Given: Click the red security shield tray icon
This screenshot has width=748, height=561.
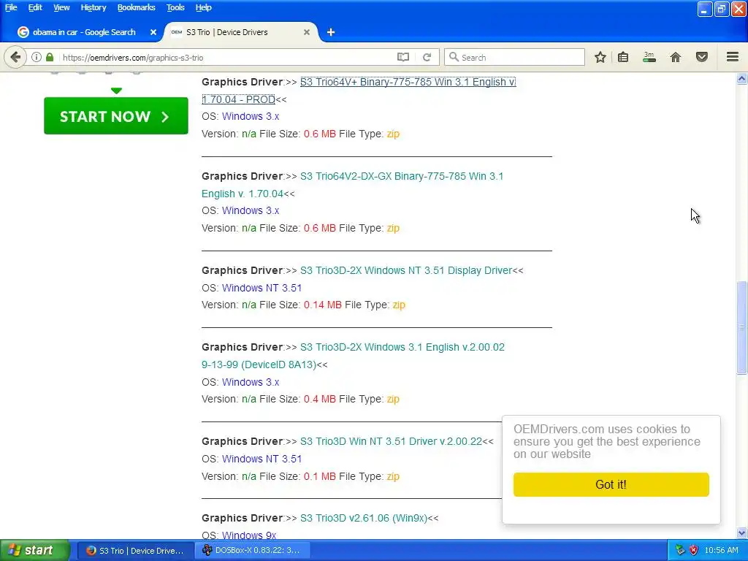Looking at the screenshot, I should point(693,550).
